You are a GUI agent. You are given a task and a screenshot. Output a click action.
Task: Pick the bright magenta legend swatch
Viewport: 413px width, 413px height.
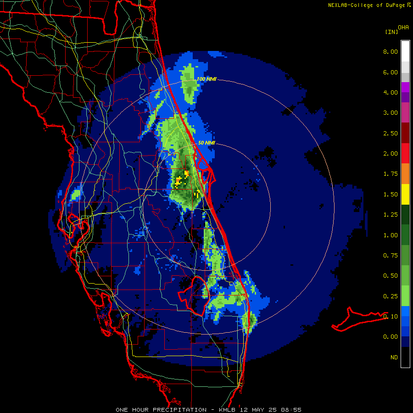point(405,87)
